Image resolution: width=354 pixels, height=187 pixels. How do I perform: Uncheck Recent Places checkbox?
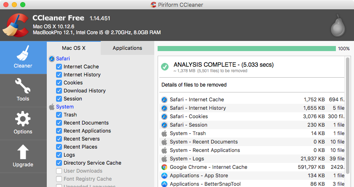coord(59,147)
